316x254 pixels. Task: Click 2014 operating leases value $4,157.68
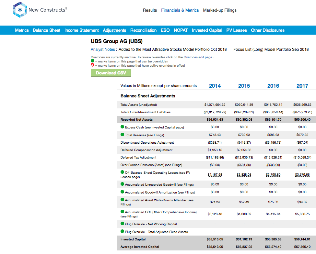pyautogui.click(x=215, y=175)
